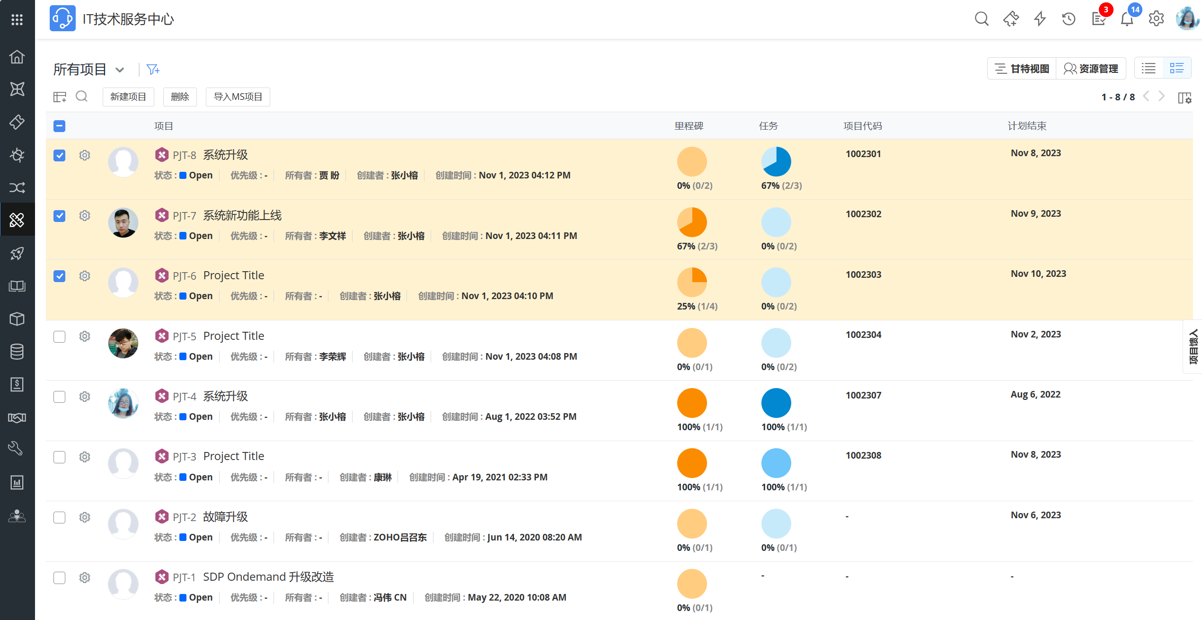Image resolution: width=1202 pixels, height=620 pixels.
Task: Click PJT-7 milestone progress pie 67%
Action: (x=691, y=222)
